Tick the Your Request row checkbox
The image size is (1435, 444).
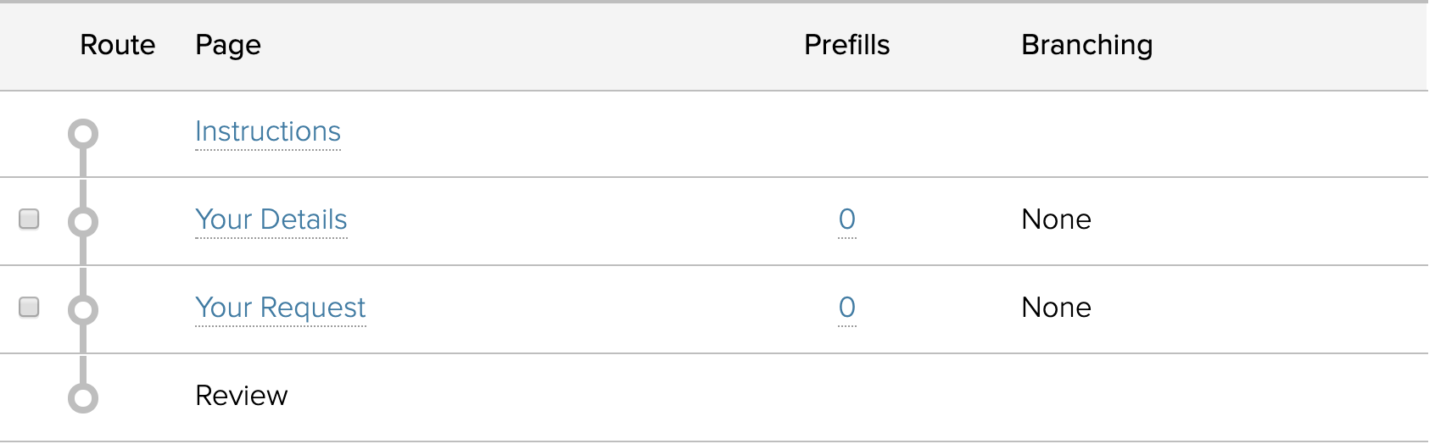point(29,307)
